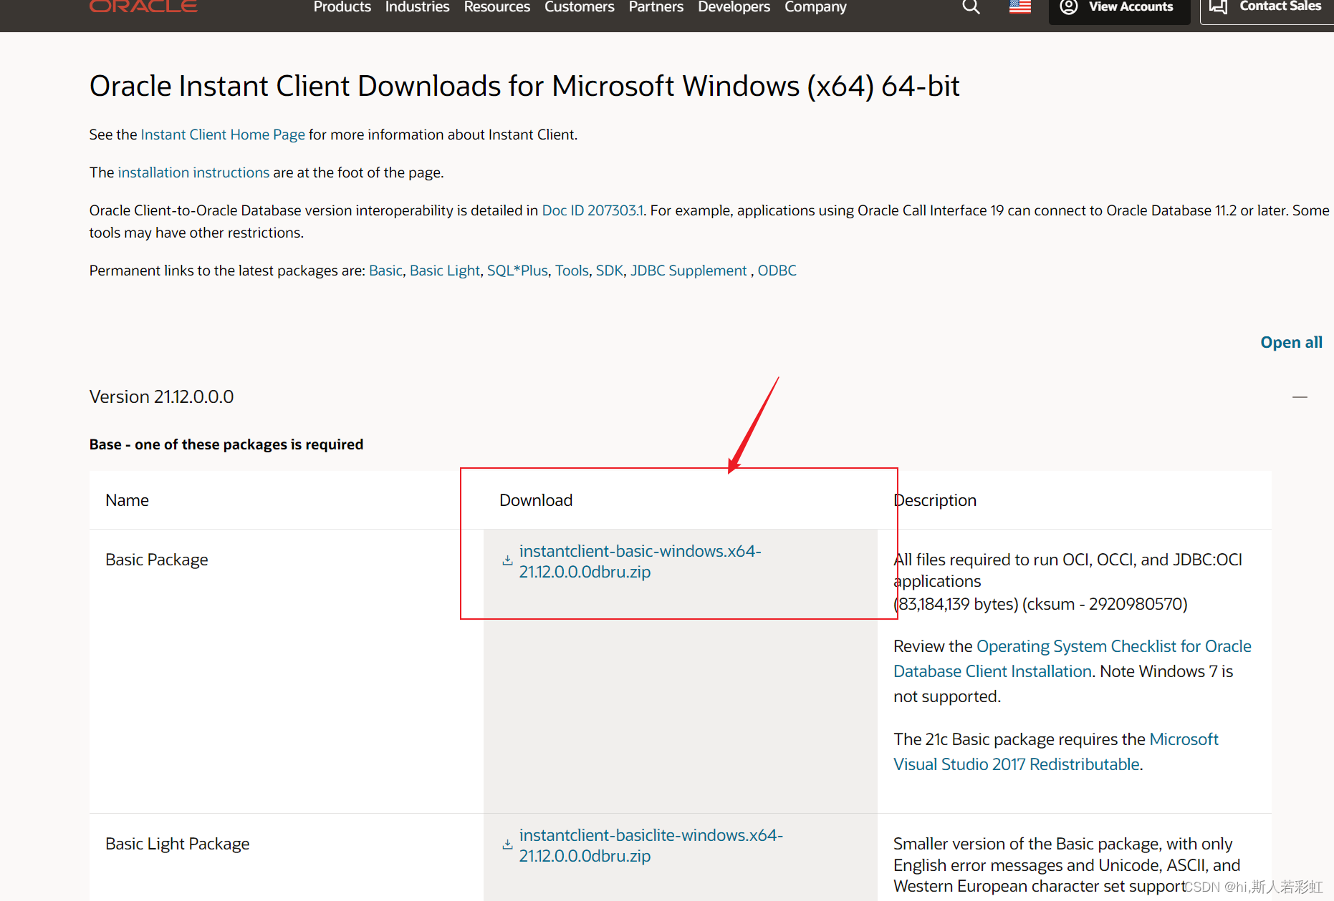Click the Download column header

click(x=536, y=500)
